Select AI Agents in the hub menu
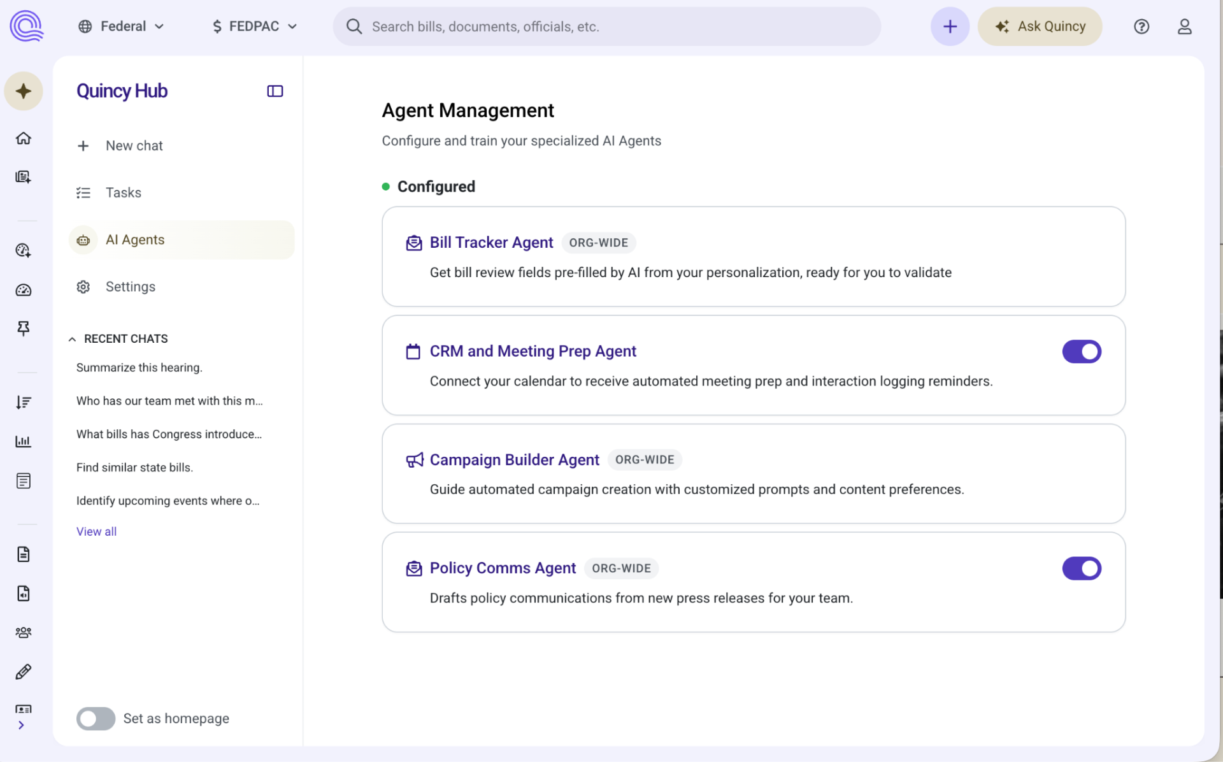The width and height of the screenshot is (1223, 762). tap(182, 240)
